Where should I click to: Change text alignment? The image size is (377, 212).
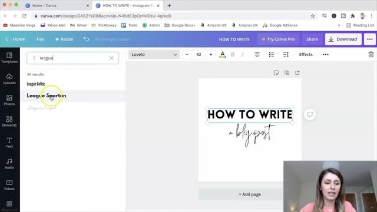pos(257,55)
